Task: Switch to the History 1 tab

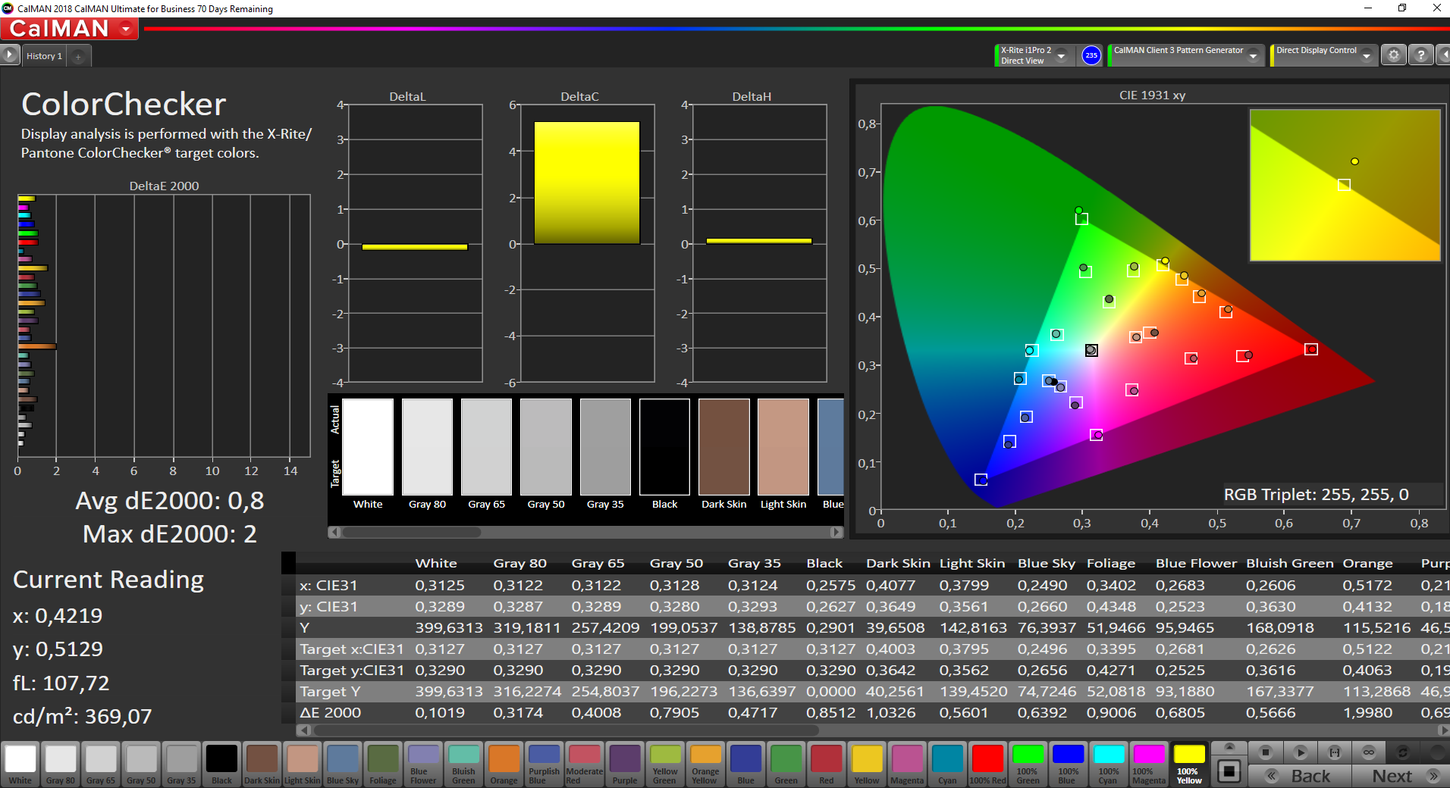Action: [x=44, y=56]
